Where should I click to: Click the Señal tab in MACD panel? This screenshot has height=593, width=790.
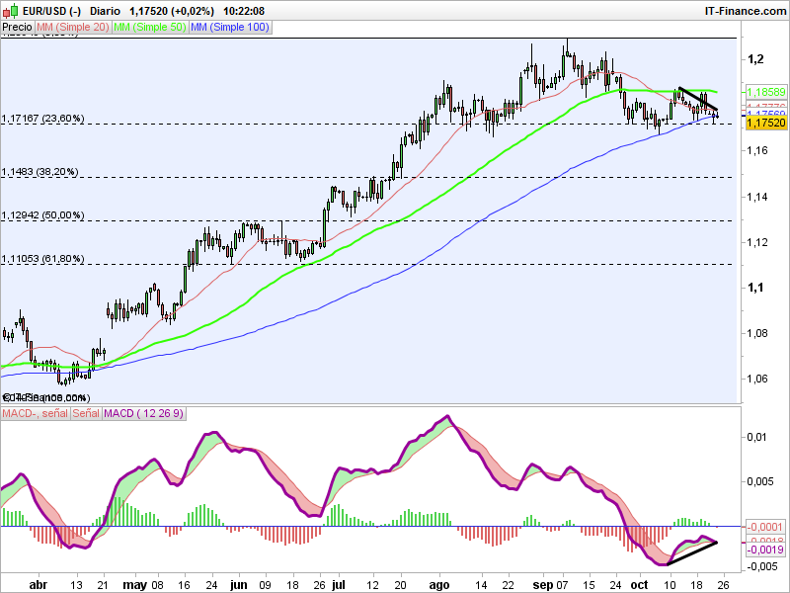click(86, 413)
